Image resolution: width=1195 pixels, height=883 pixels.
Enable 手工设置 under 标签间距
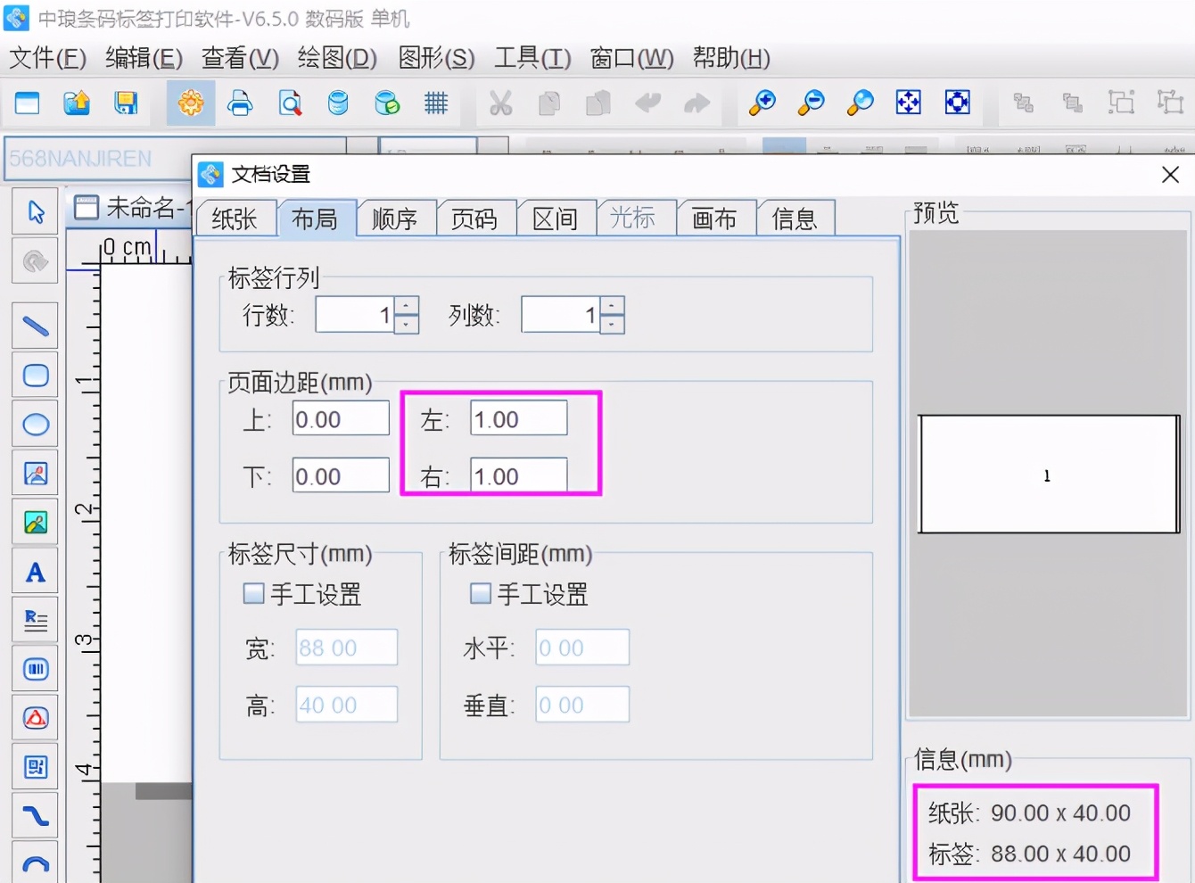tap(480, 593)
